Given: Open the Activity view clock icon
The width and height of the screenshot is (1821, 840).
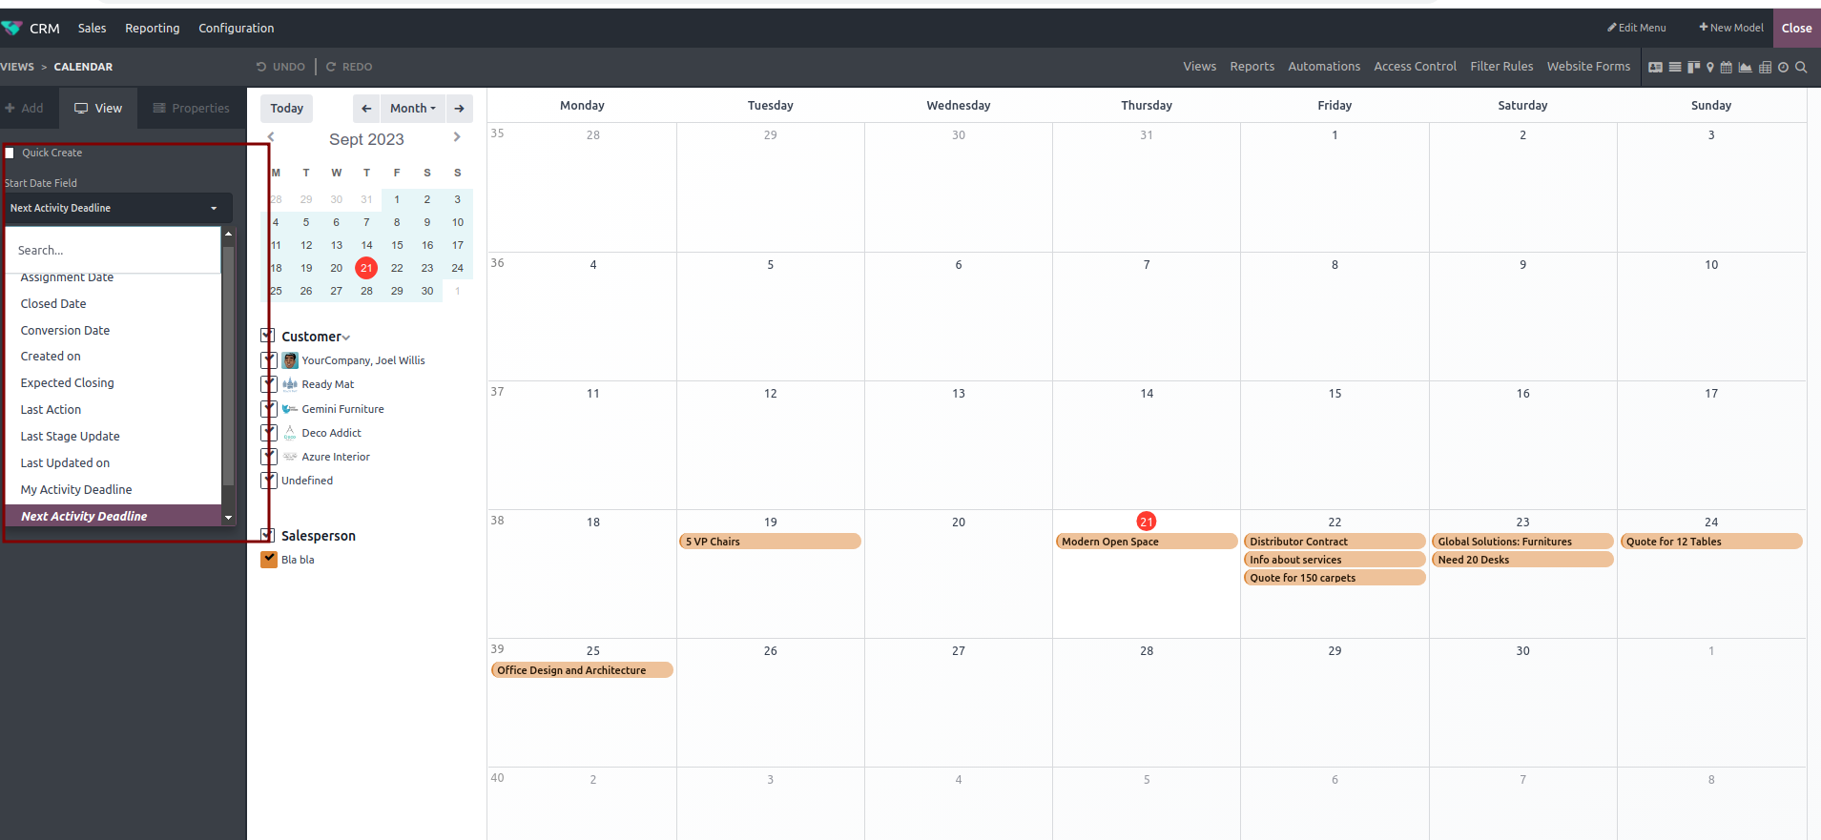Looking at the screenshot, I should coord(1783,67).
